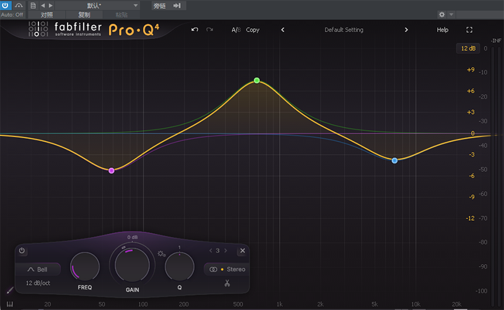This screenshot has width=504, height=310.
Task: Toggle piano keyboard display icon
Action: (x=10, y=304)
